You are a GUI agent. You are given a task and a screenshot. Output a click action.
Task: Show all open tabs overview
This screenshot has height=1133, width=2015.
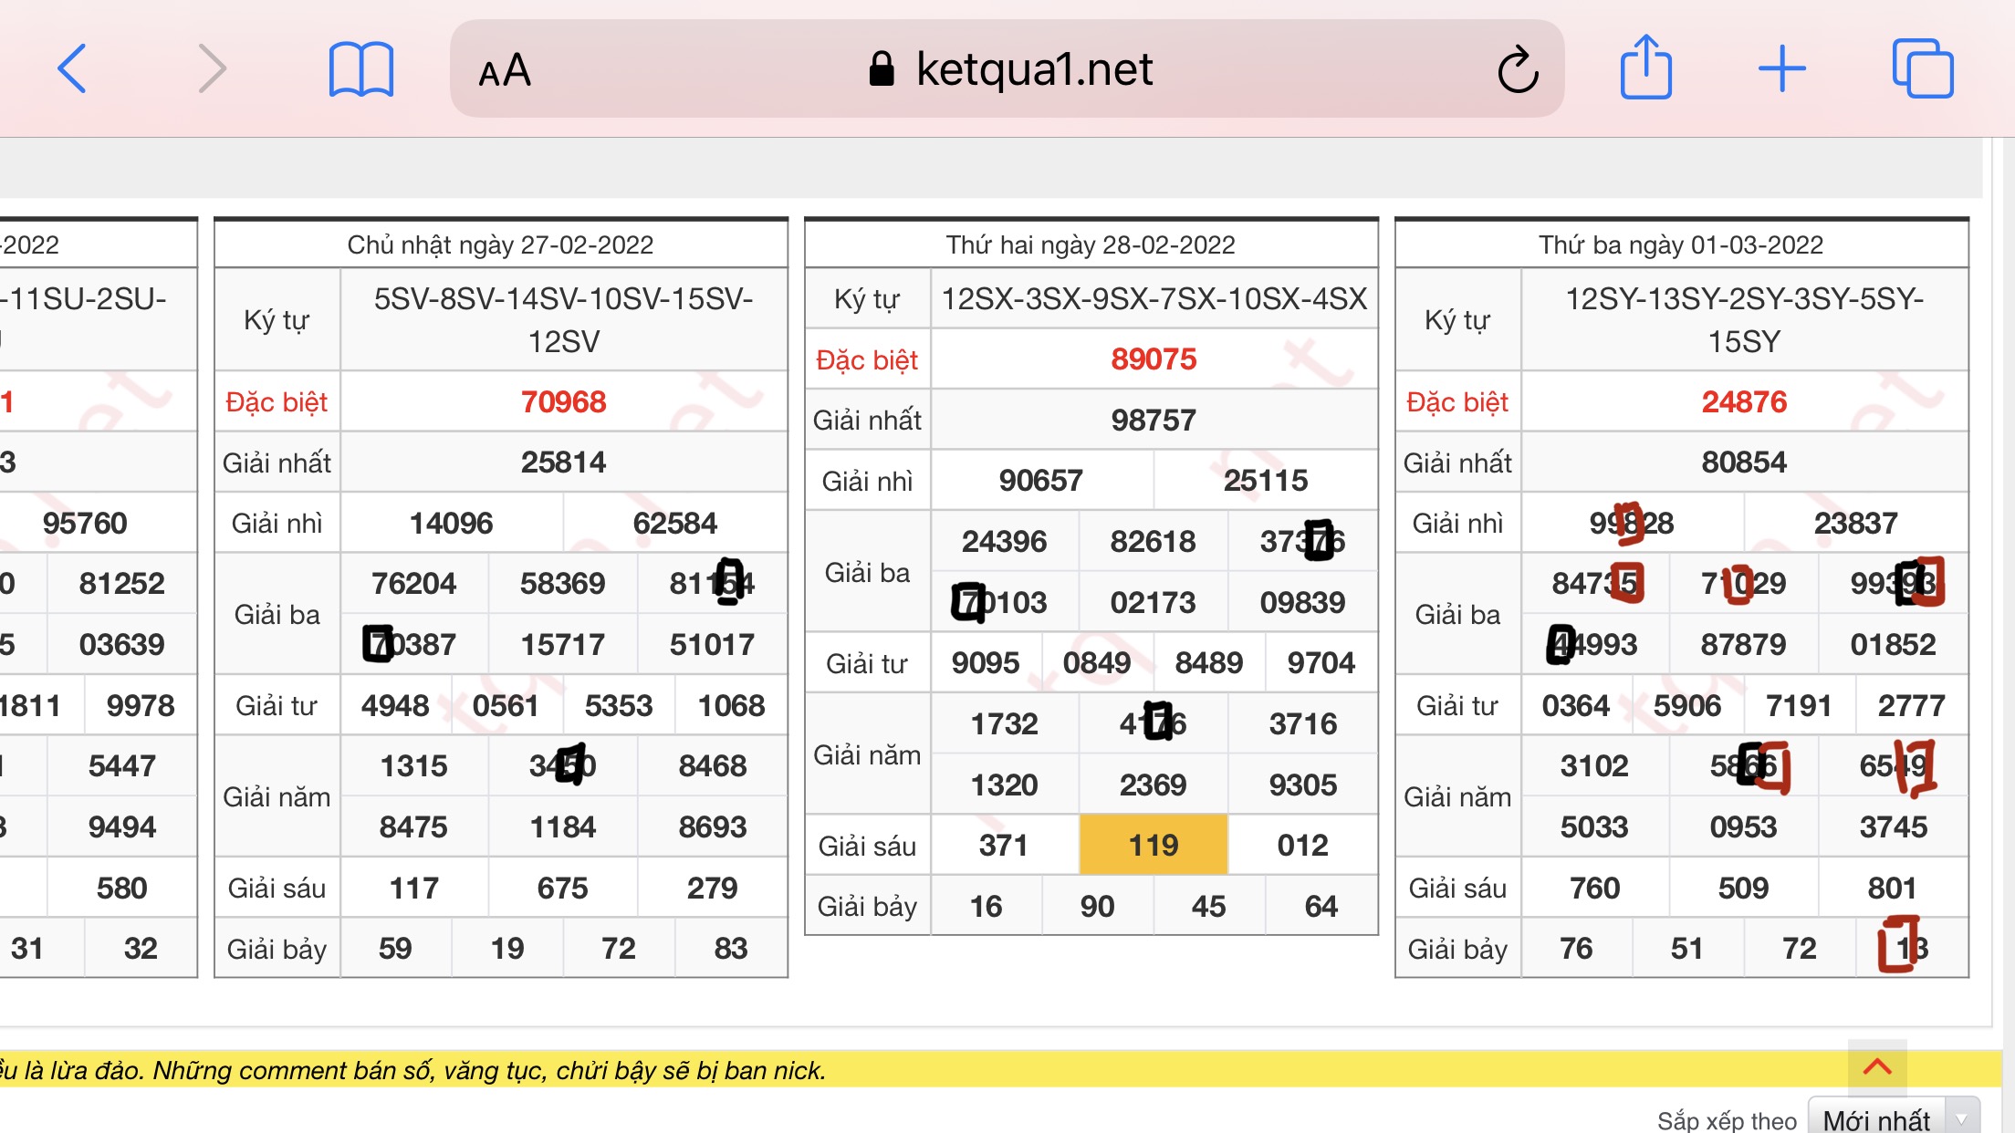pos(1923,68)
